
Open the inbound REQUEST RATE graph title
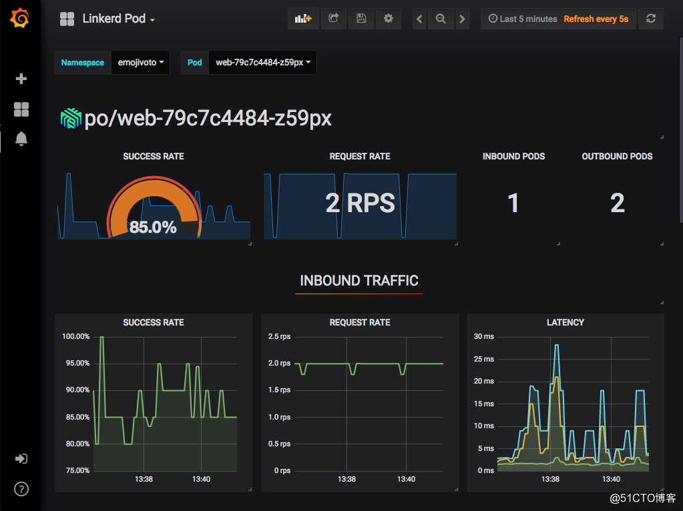[x=360, y=322]
